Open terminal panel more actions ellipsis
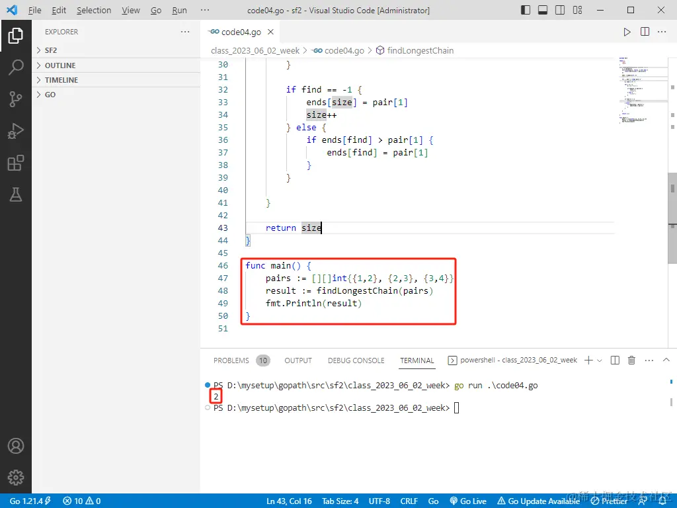Screen dimensions: 677x508 [649, 360]
